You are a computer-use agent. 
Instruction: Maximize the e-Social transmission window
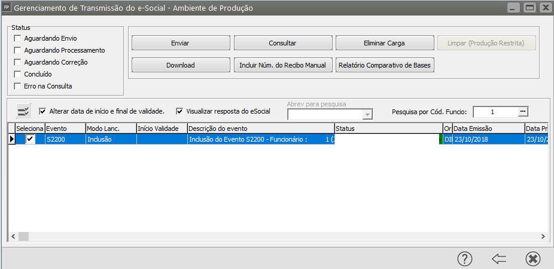pos(529,7)
